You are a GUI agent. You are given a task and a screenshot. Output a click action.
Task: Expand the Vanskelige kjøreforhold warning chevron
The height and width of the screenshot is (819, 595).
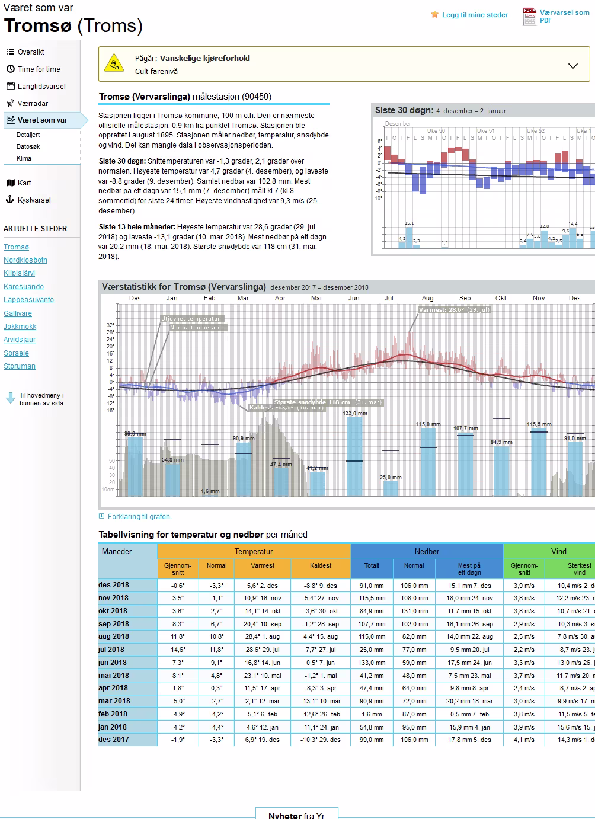pos(572,66)
